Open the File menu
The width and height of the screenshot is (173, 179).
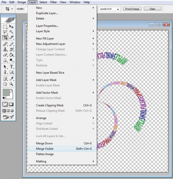pyautogui.click(x=4, y=2)
